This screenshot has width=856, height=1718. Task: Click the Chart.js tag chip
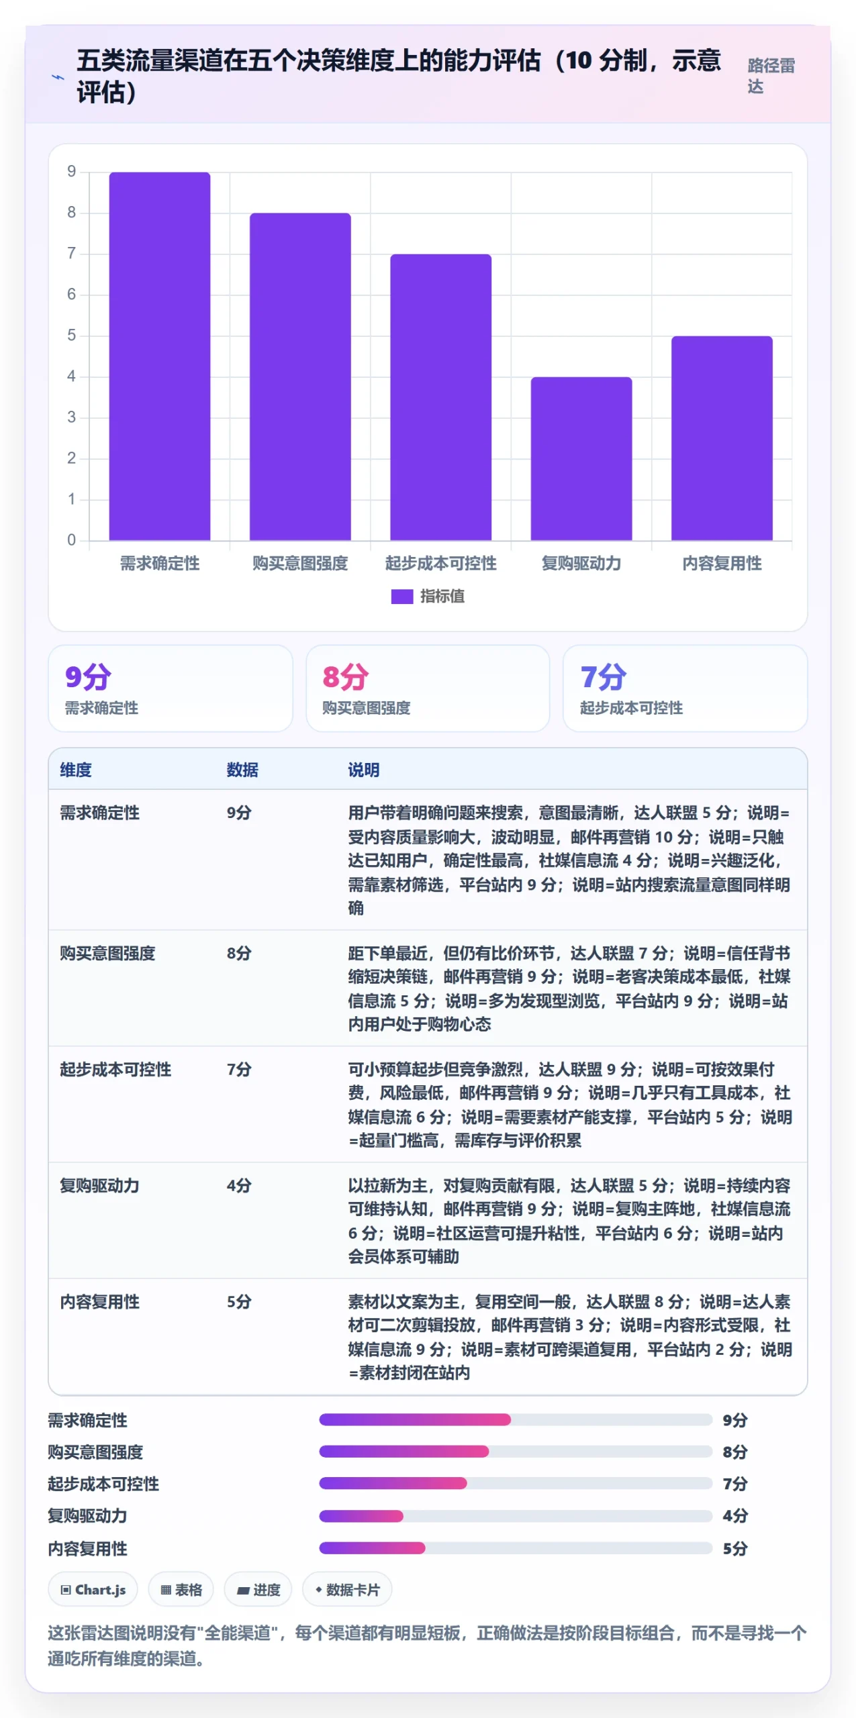(93, 1590)
